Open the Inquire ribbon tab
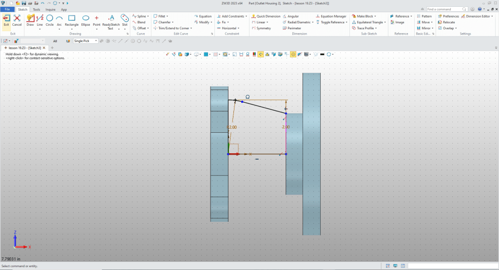The height and width of the screenshot is (270, 499). coord(50,9)
